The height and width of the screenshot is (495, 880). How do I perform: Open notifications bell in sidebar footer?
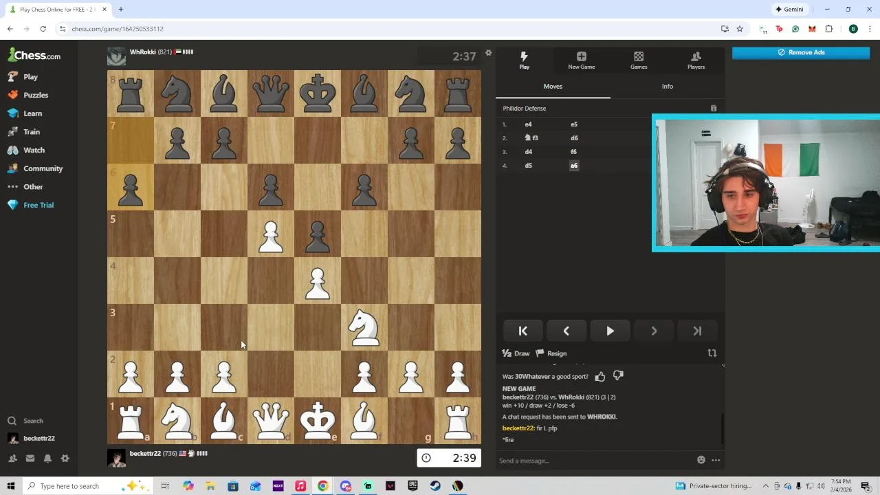tap(47, 459)
